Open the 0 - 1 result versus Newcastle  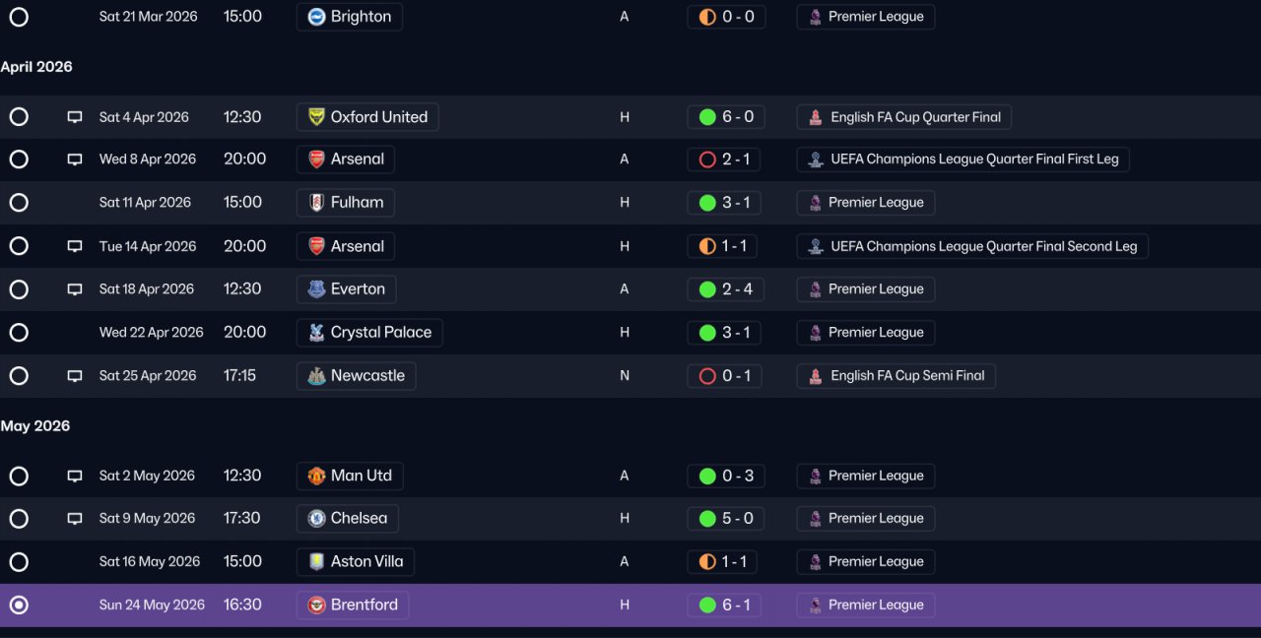point(724,376)
